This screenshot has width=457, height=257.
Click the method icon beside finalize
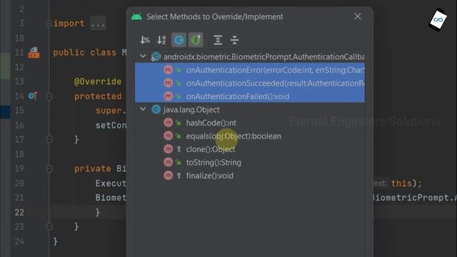coord(169,176)
